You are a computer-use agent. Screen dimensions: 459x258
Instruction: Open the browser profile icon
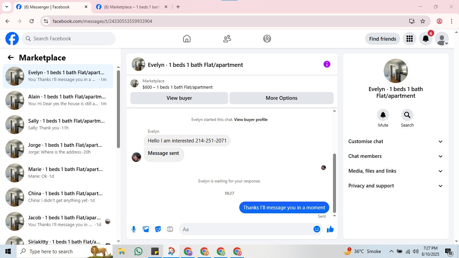[440, 21]
